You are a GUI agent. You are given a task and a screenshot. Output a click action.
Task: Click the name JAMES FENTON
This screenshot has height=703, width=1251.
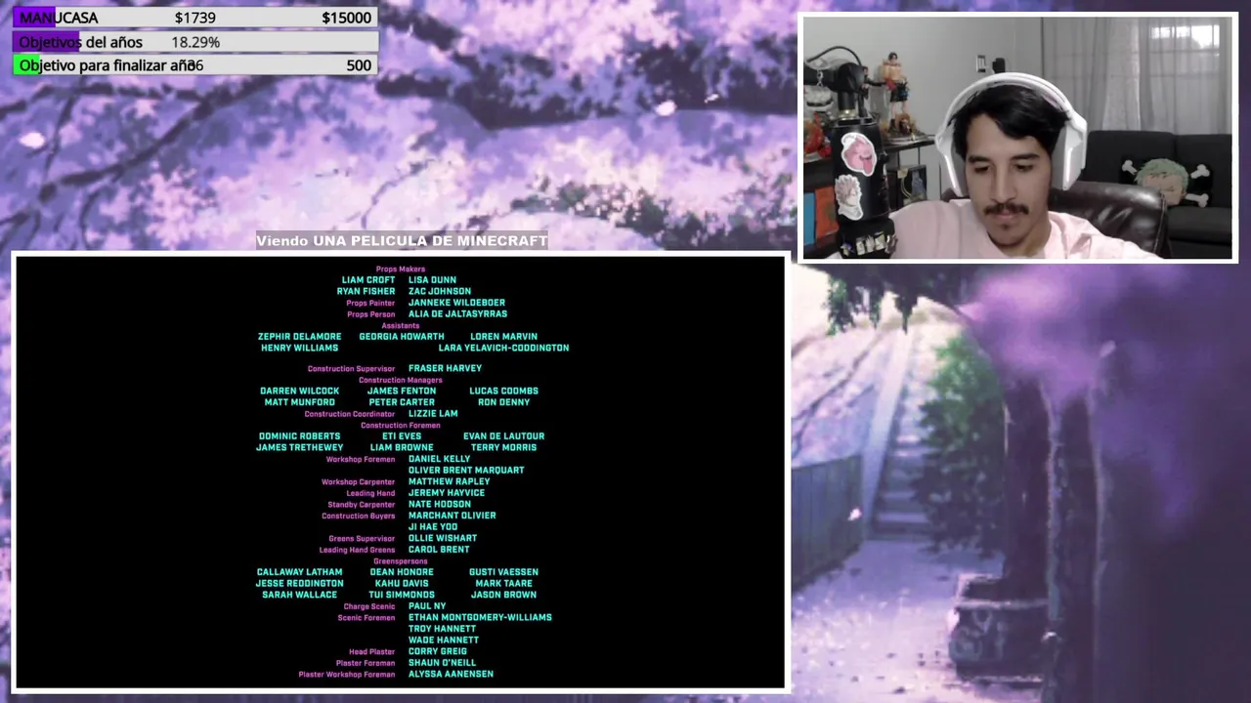[x=402, y=392]
